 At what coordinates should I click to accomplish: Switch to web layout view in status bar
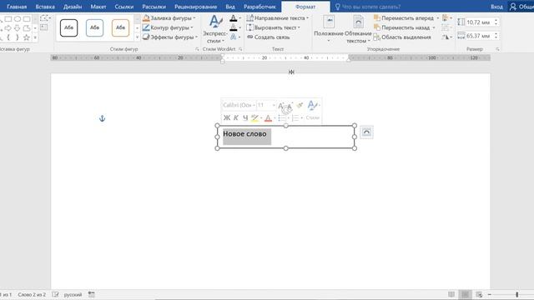(x=479, y=294)
